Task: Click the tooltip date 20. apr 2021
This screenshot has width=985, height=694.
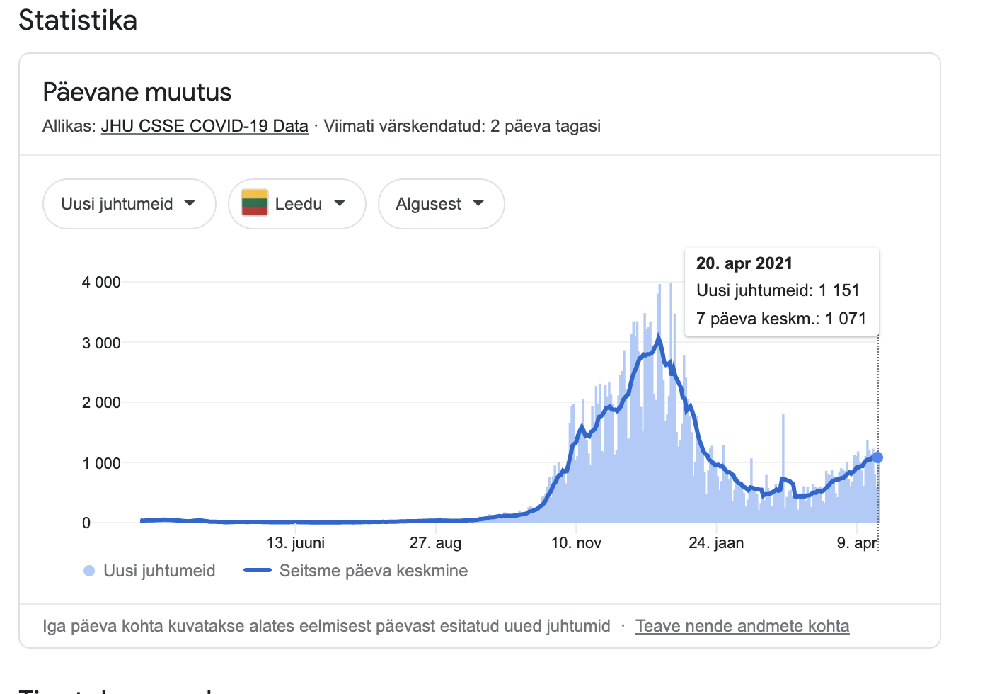Action: (x=744, y=263)
